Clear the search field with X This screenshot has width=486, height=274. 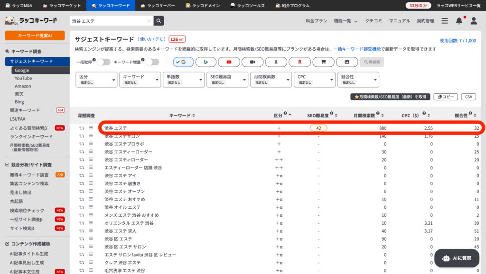point(149,21)
